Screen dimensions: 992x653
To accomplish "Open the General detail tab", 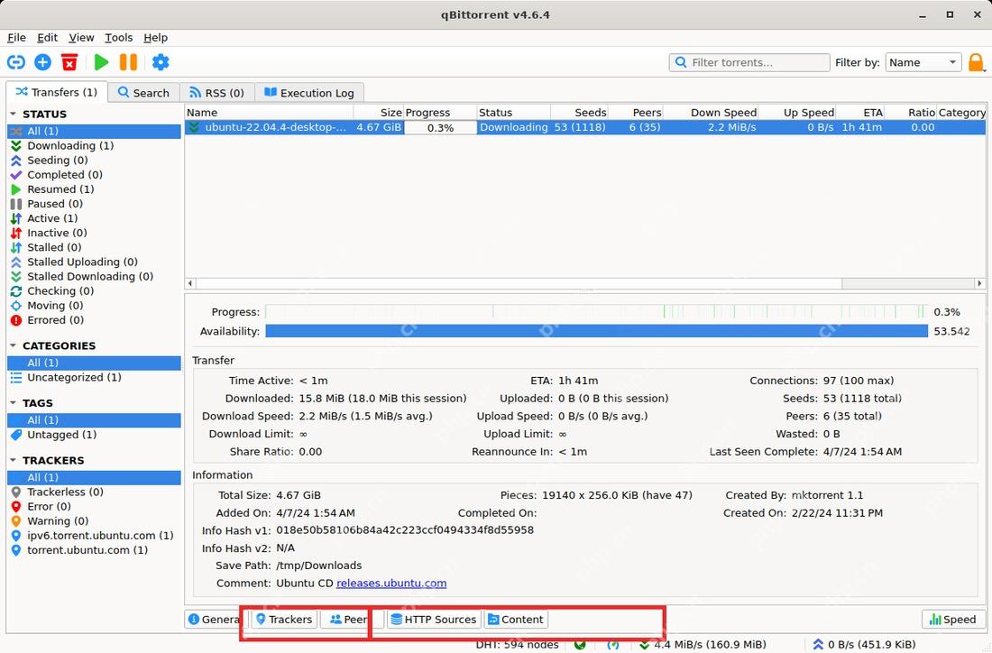I will (214, 620).
